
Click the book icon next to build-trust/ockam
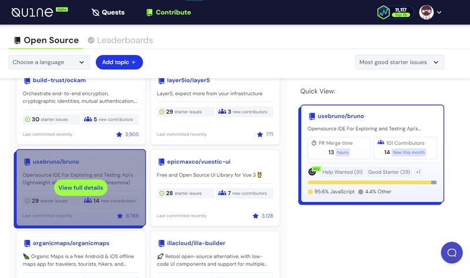click(27, 80)
